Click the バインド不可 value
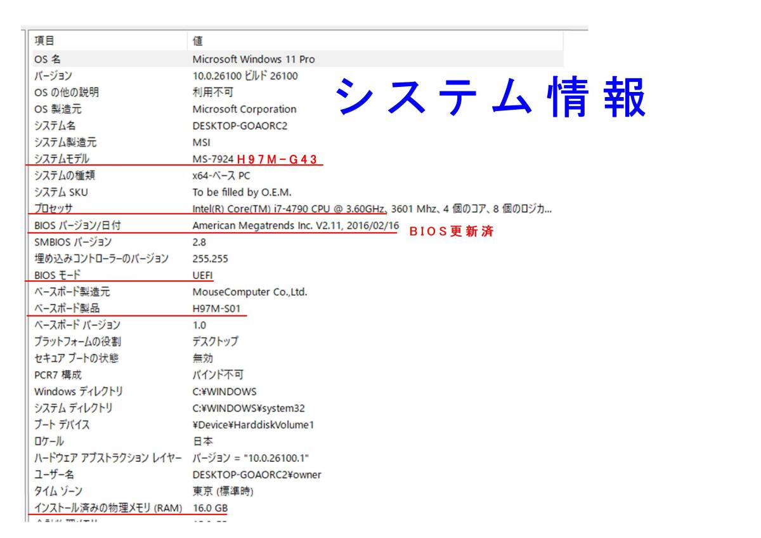Viewport: 761px width, 538px height. [x=218, y=375]
